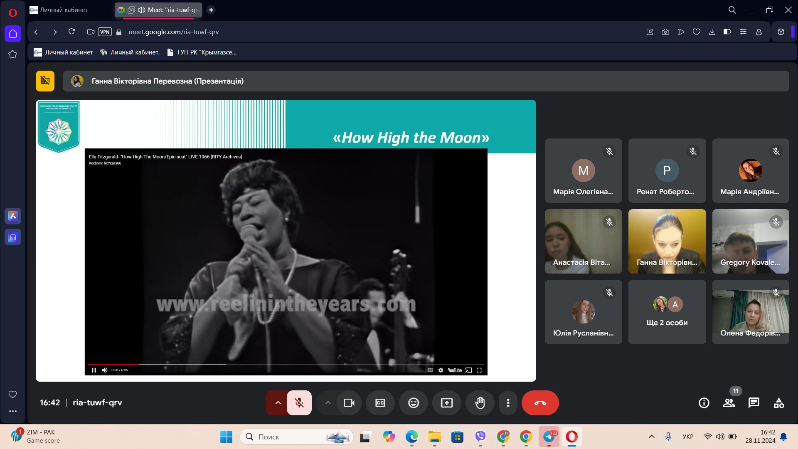Start screen presentation sharing

[446, 402]
